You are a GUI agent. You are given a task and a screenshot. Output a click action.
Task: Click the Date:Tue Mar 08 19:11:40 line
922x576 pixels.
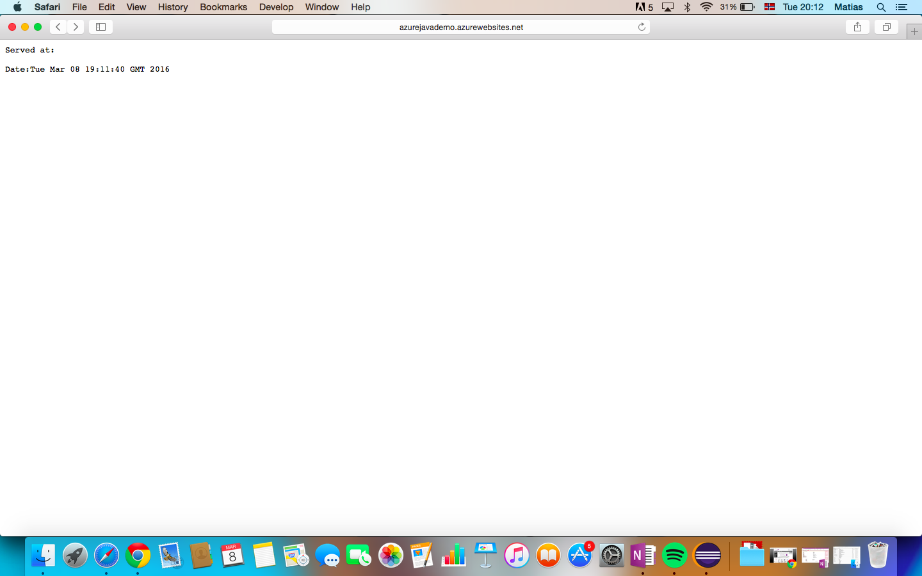click(x=87, y=69)
